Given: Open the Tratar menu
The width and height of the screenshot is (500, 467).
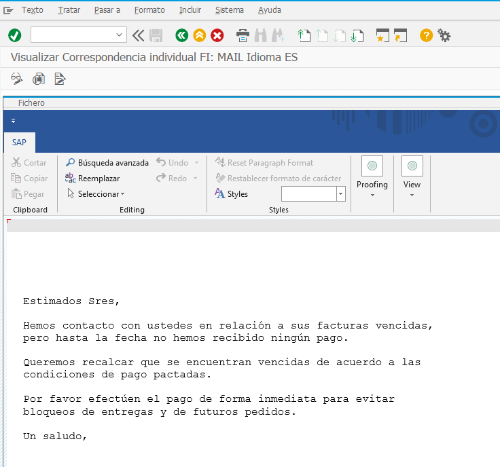Looking at the screenshot, I should click(x=69, y=10).
